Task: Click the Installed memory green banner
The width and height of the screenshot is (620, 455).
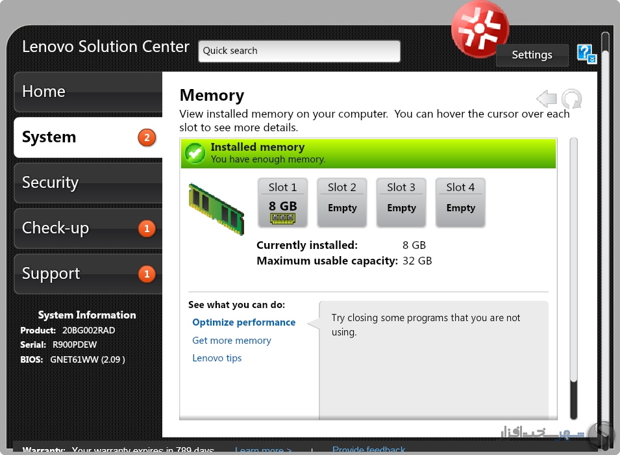Action: click(x=369, y=153)
